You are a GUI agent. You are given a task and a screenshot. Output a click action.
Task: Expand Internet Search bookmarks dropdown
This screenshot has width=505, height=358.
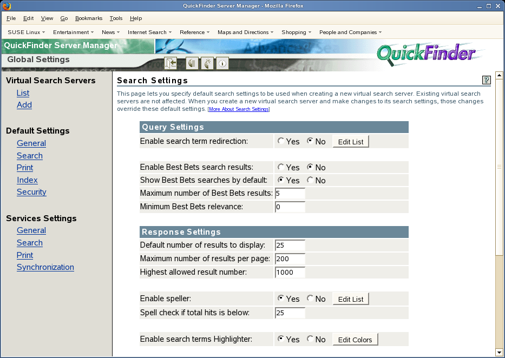[150, 32]
